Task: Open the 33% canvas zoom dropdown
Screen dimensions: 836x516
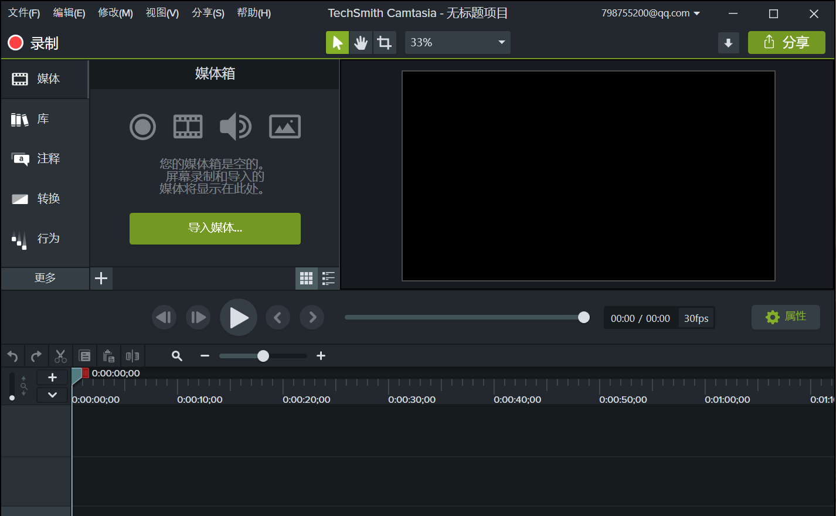Action: (457, 42)
